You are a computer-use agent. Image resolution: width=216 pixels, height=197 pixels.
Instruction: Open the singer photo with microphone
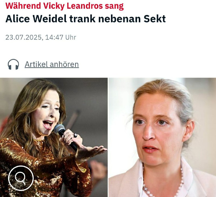click(x=54, y=137)
